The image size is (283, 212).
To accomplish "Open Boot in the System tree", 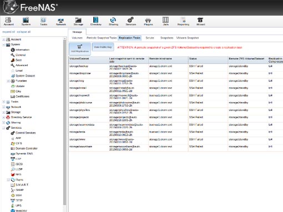I will click(x=16, y=60).
